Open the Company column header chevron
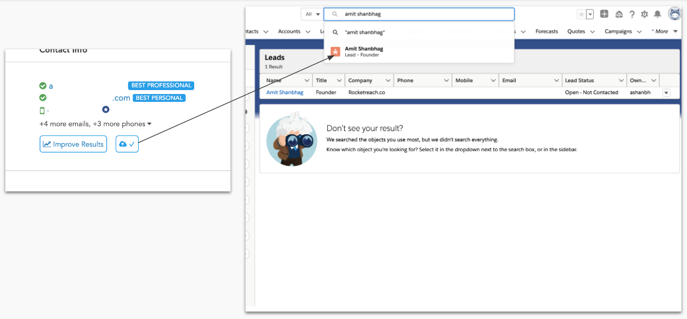Screen dimensions: 687x319 tap(387, 81)
